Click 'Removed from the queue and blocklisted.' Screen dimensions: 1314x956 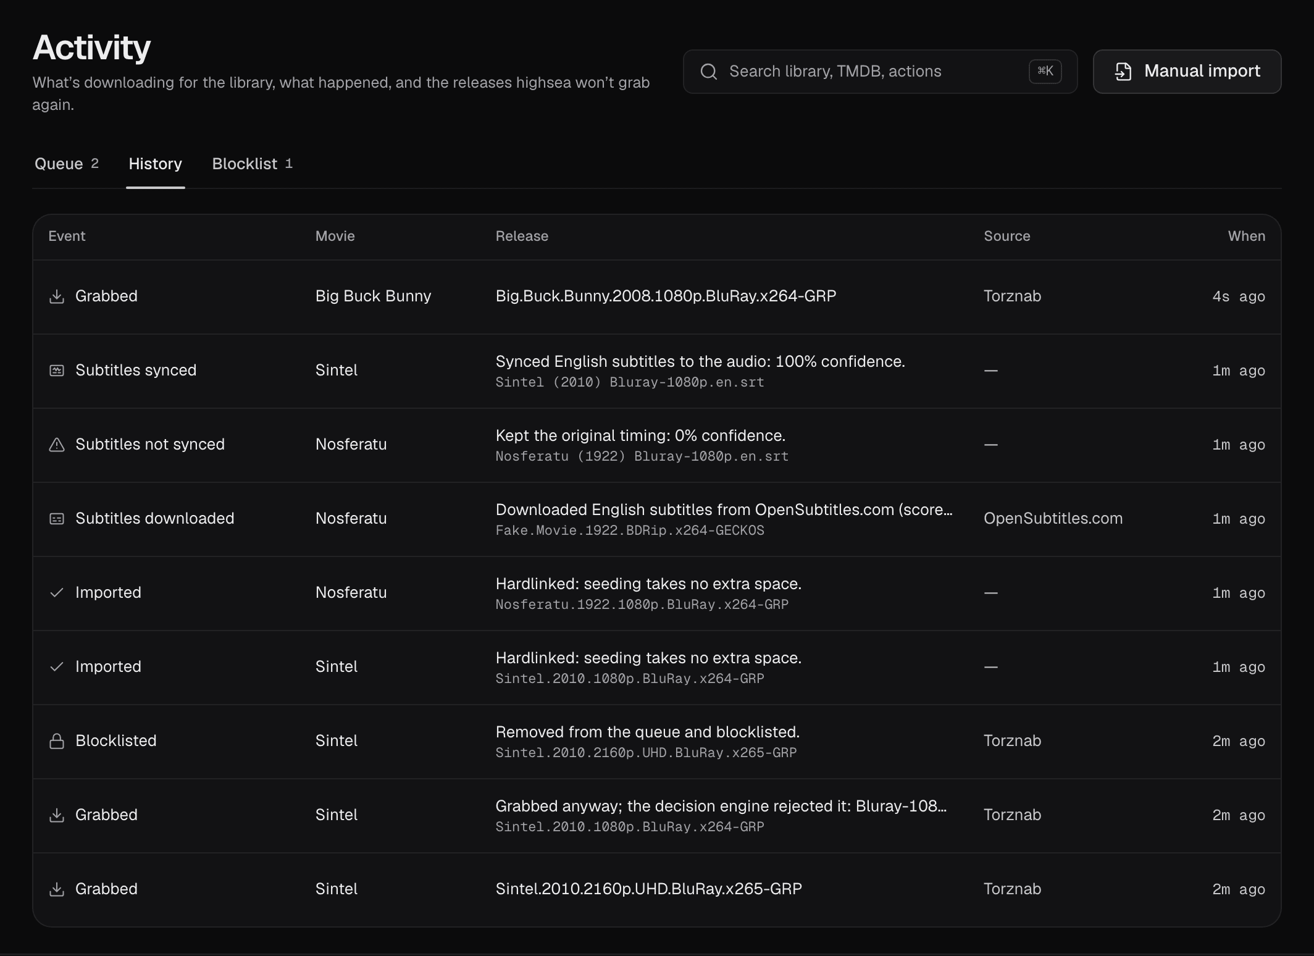(x=648, y=732)
